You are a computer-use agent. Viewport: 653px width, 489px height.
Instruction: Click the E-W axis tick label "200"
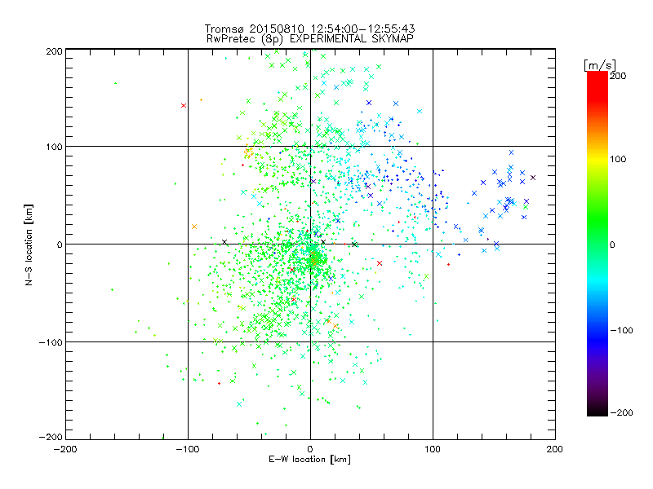click(x=555, y=449)
